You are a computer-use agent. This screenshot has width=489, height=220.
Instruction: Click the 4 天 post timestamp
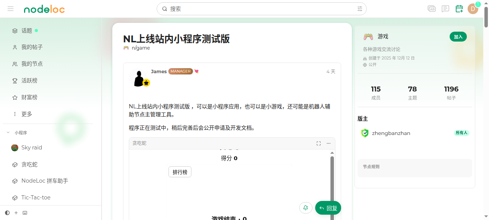331,72
